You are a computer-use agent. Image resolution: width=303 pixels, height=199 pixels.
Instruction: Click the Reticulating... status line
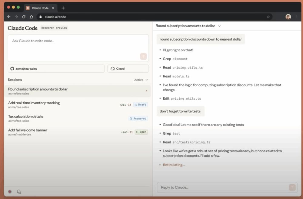click(x=174, y=165)
